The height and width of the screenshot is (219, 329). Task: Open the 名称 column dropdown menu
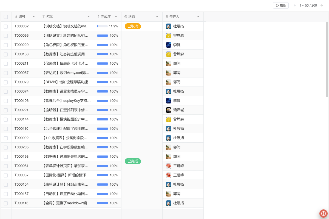click(x=89, y=17)
